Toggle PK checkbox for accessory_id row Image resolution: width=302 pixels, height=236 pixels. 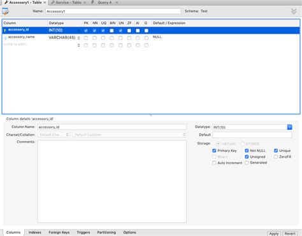pos(86,31)
